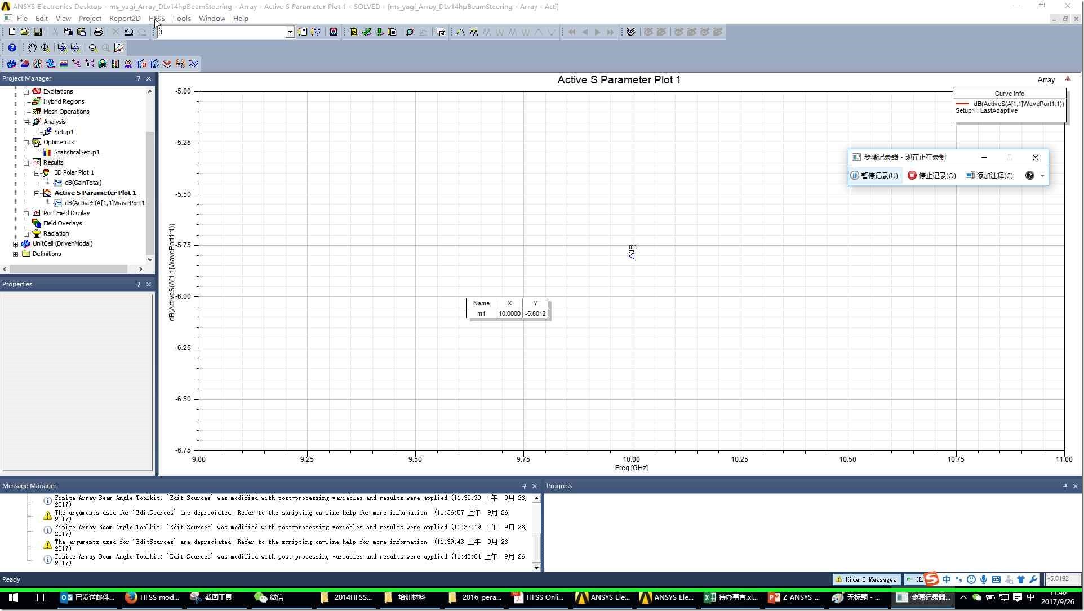Open file using the folder icon
This screenshot has width=1084, height=611.
click(25, 32)
